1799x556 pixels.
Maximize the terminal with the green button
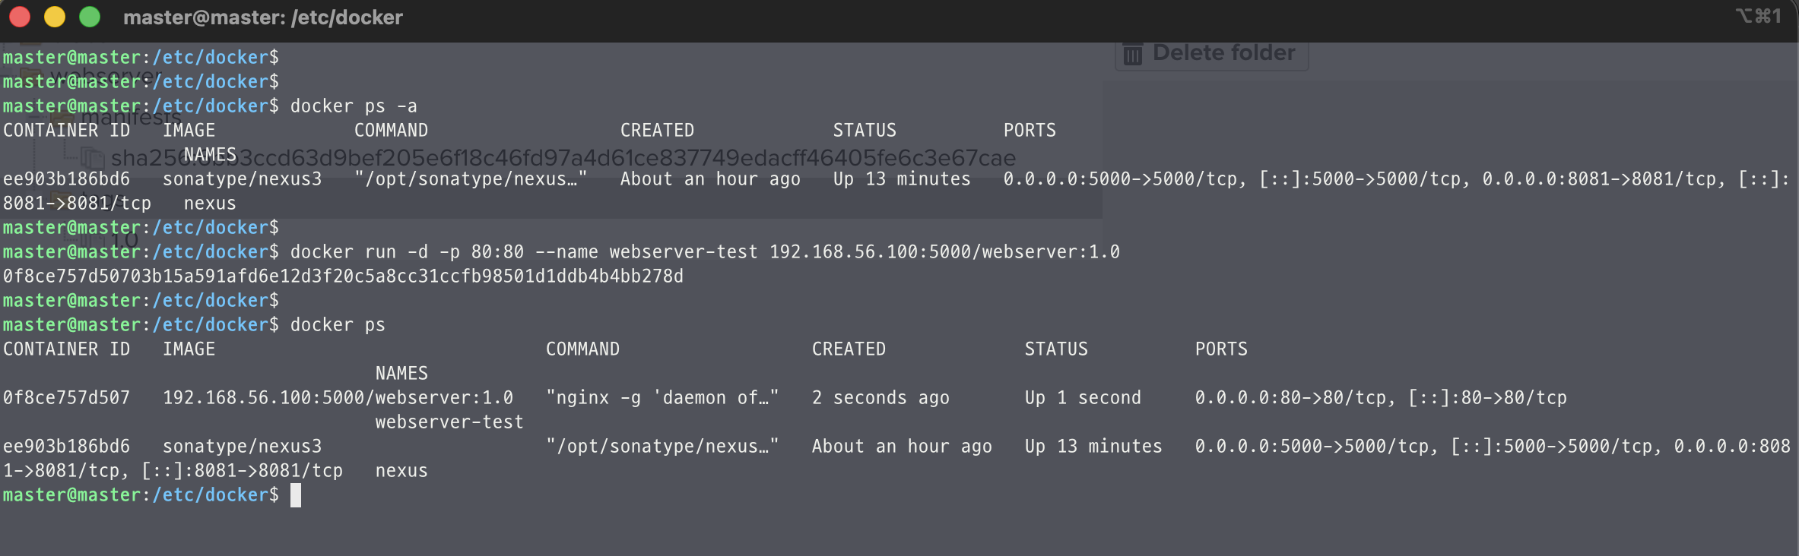(90, 17)
